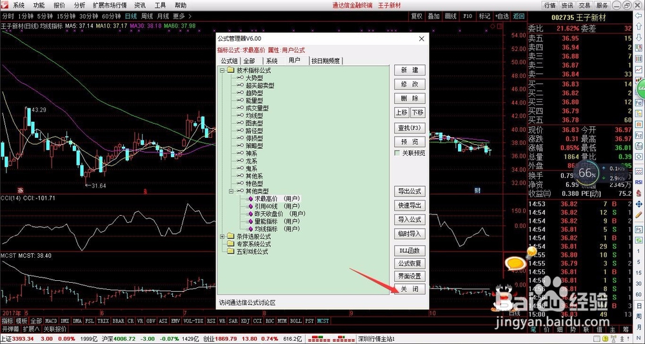This screenshot has width=645, height=344.
Task: Click the line chart icon in right sidebar
Action: pos(639,69)
